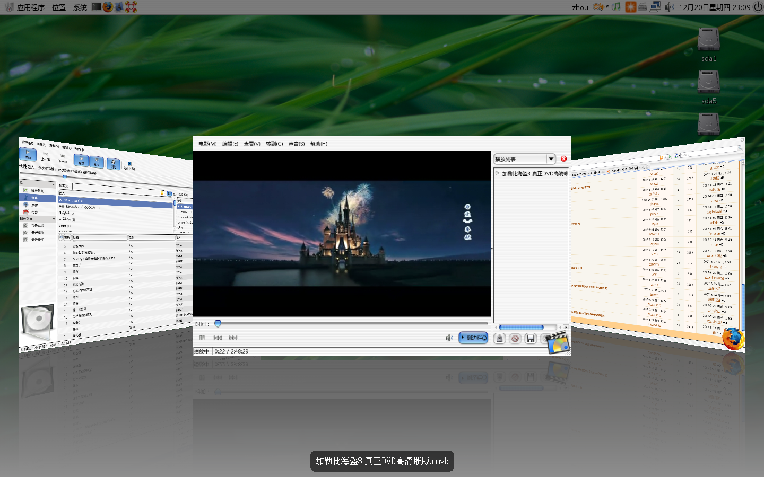The width and height of the screenshot is (764, 477).
Task: Click the keyboard input method tray icon
Action: [x=643, y=7]
